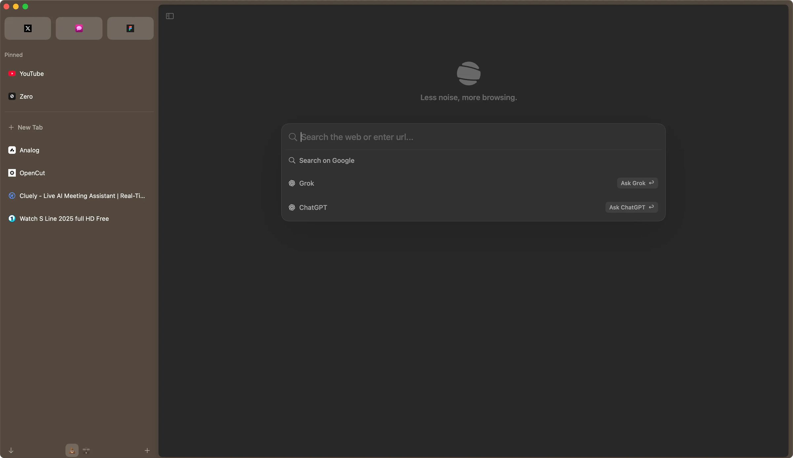Click the Ask ChatGPT button
This screenshot has height=458, width=793.
click(x=631, y=207)
